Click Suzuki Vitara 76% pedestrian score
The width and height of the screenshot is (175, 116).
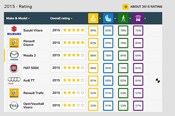[123, 30]
